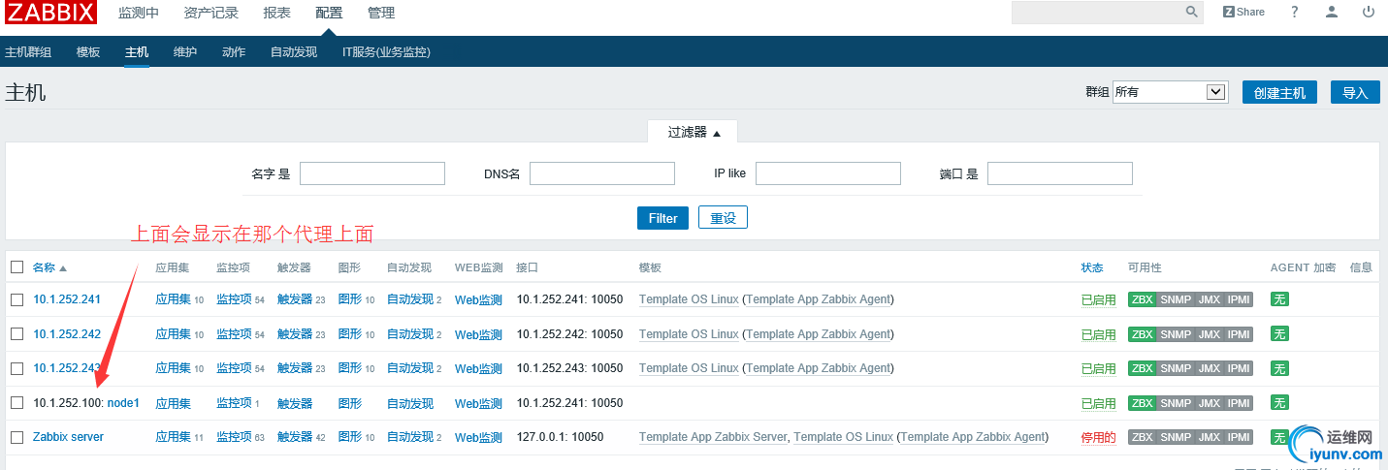The image size is (1388, 470).
Task: Click interface text 127.0.0.1: 10050
Action: pyautogui.click(x=561, y=437)
